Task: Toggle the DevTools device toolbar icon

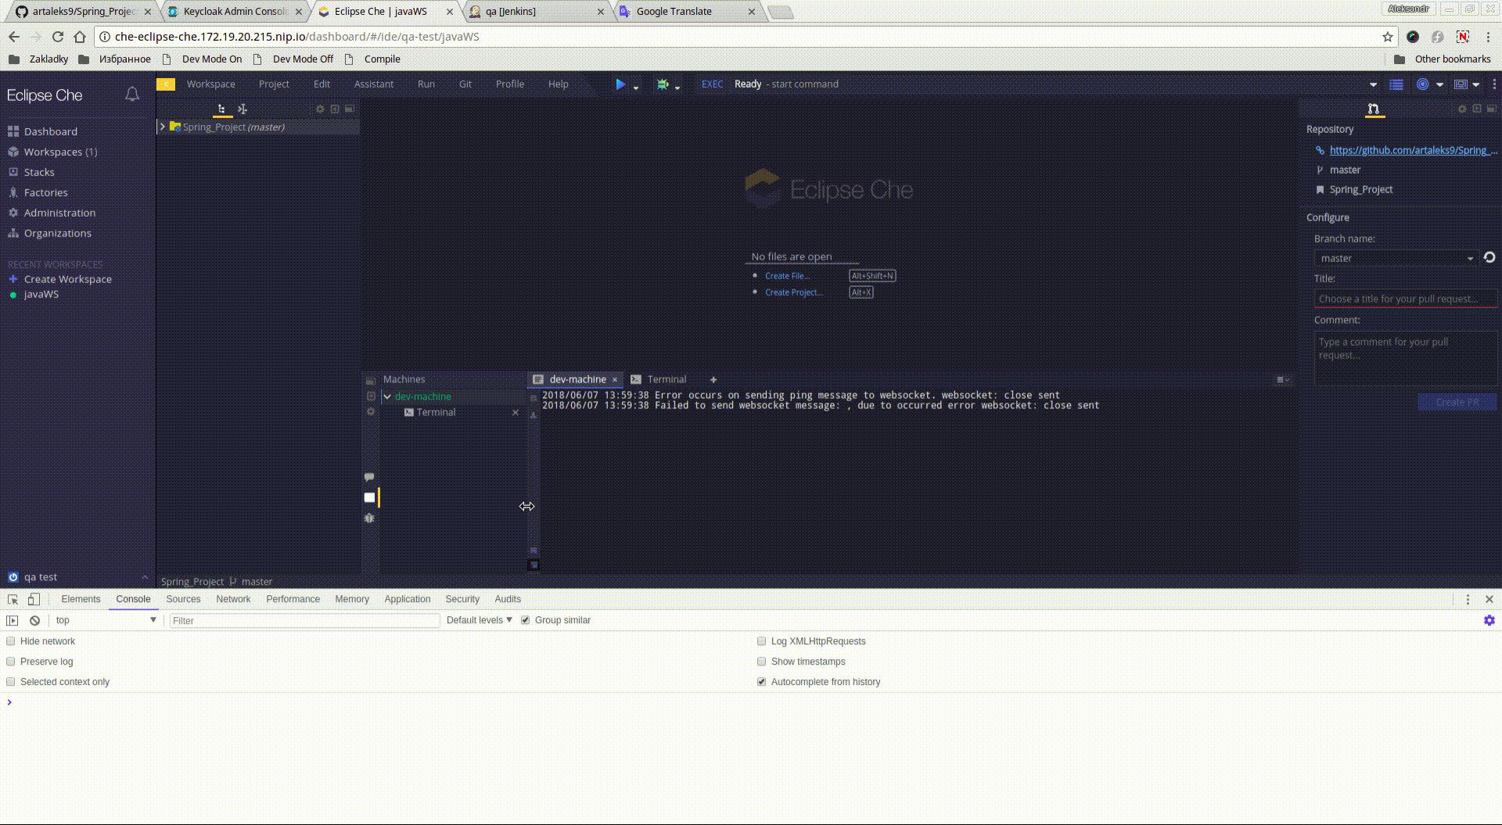Action: point(34,600)
